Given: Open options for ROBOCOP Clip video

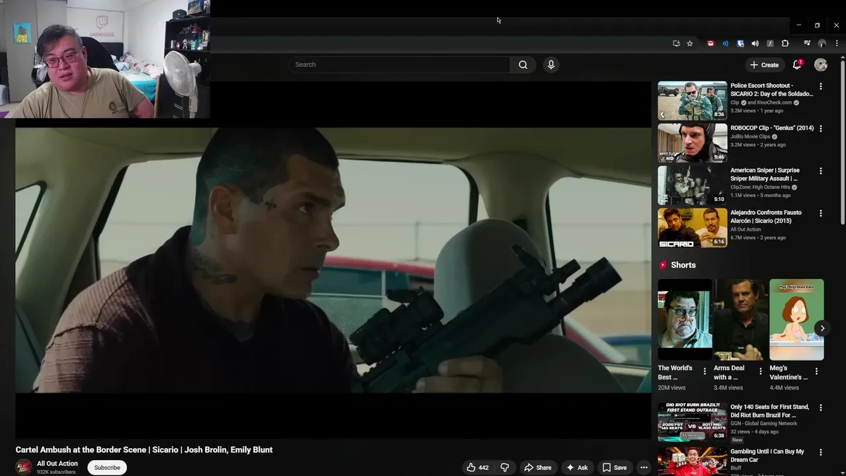Looking at the screenshot, I should click(x=821, y=129).
